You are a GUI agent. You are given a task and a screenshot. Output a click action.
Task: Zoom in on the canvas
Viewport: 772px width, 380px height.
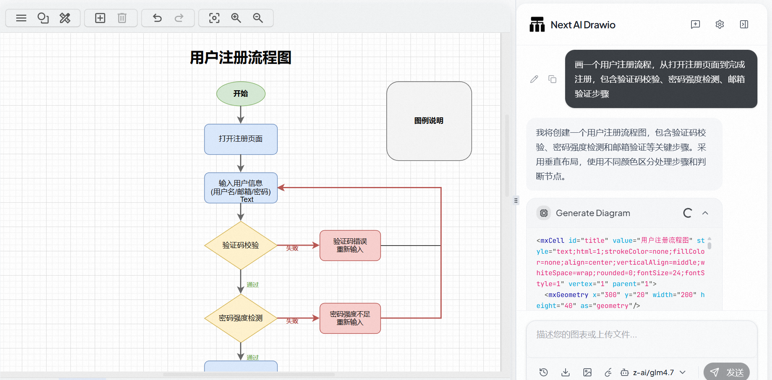click(236, 18)
